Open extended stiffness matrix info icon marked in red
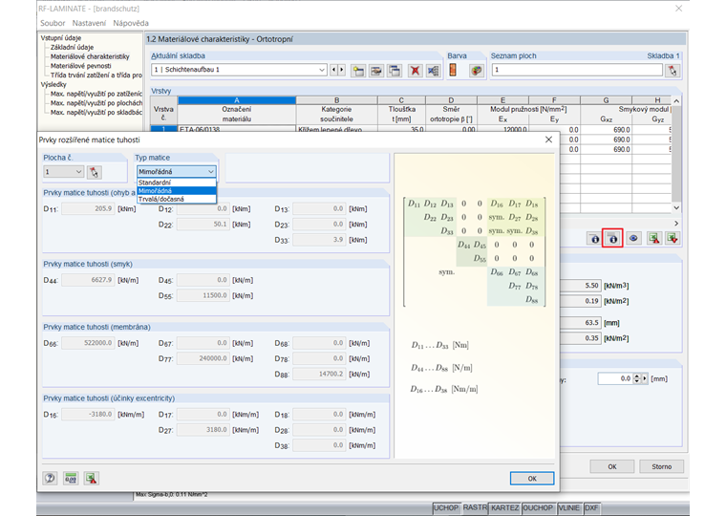 [x=612, y=239]
